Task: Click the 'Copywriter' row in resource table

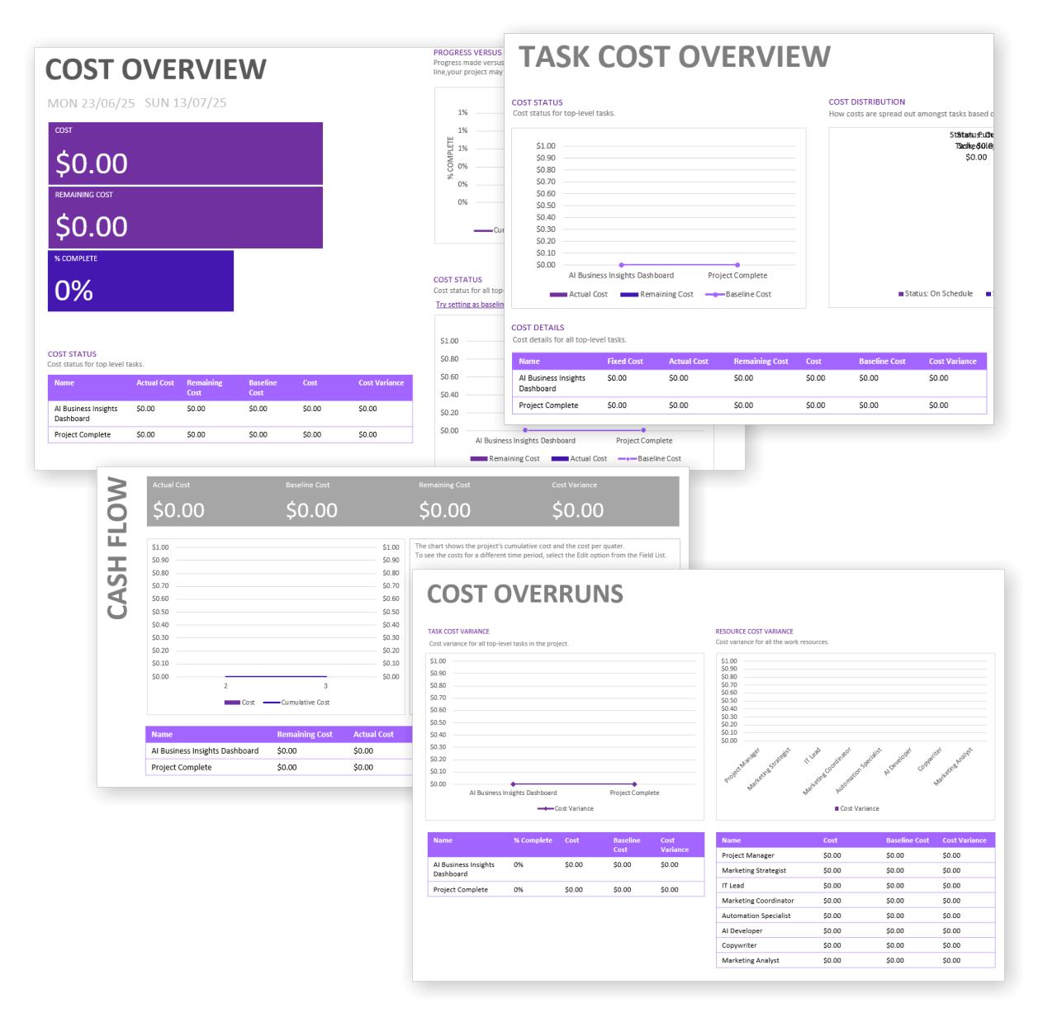Action: tap(856, 945)
